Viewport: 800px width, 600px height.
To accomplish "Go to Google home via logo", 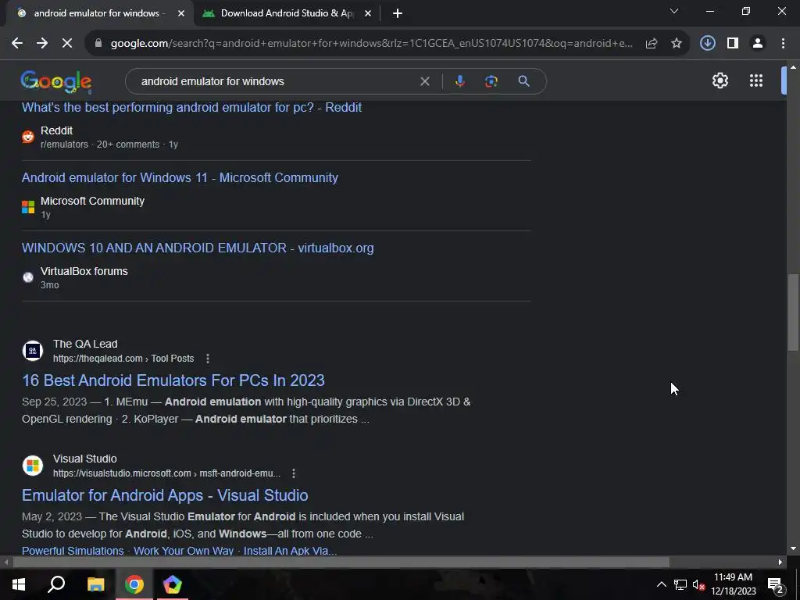I will pos(56,81).
